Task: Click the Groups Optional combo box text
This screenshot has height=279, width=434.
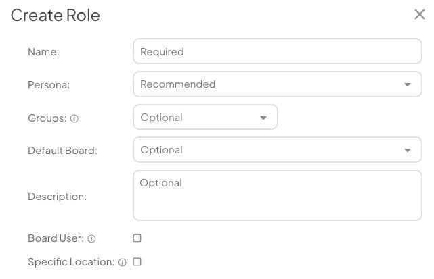Action: [161, 118]
